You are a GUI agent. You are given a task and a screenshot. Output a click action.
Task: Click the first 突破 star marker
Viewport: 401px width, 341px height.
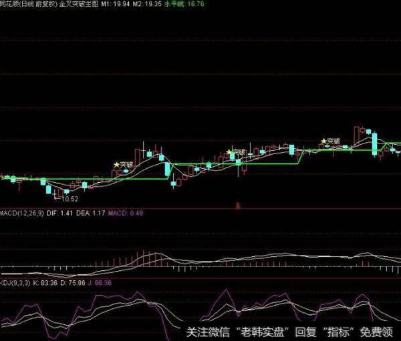[x=124, y=164]
